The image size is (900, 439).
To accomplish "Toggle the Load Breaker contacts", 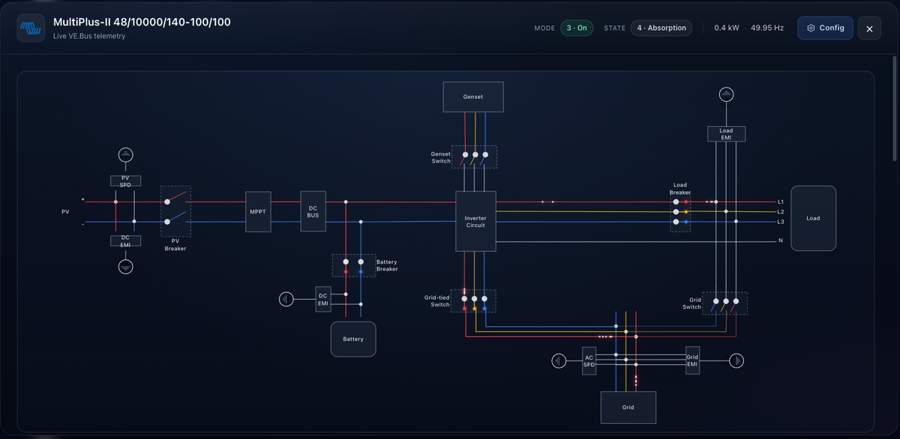I will click(680, 212).
